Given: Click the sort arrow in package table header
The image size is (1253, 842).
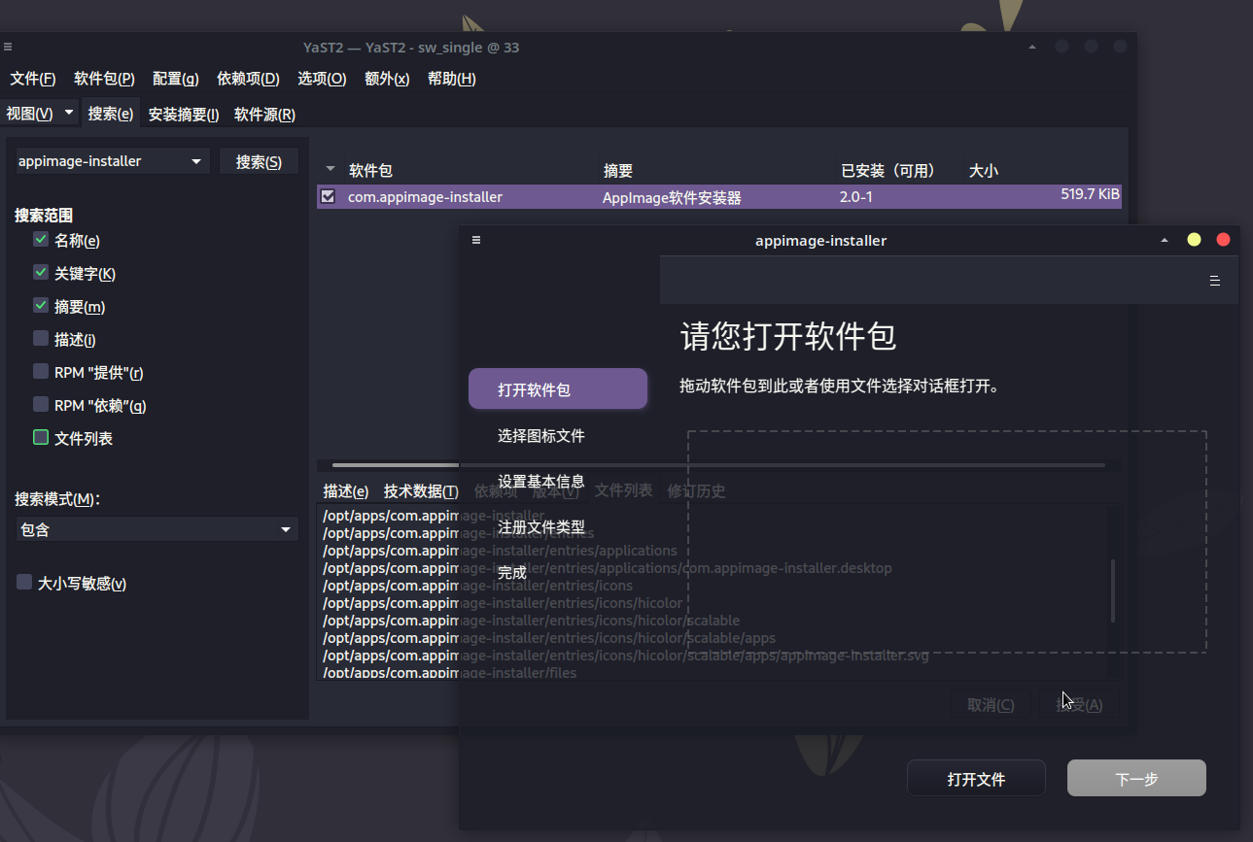Looking at the screenshot, I should (330, 171).
